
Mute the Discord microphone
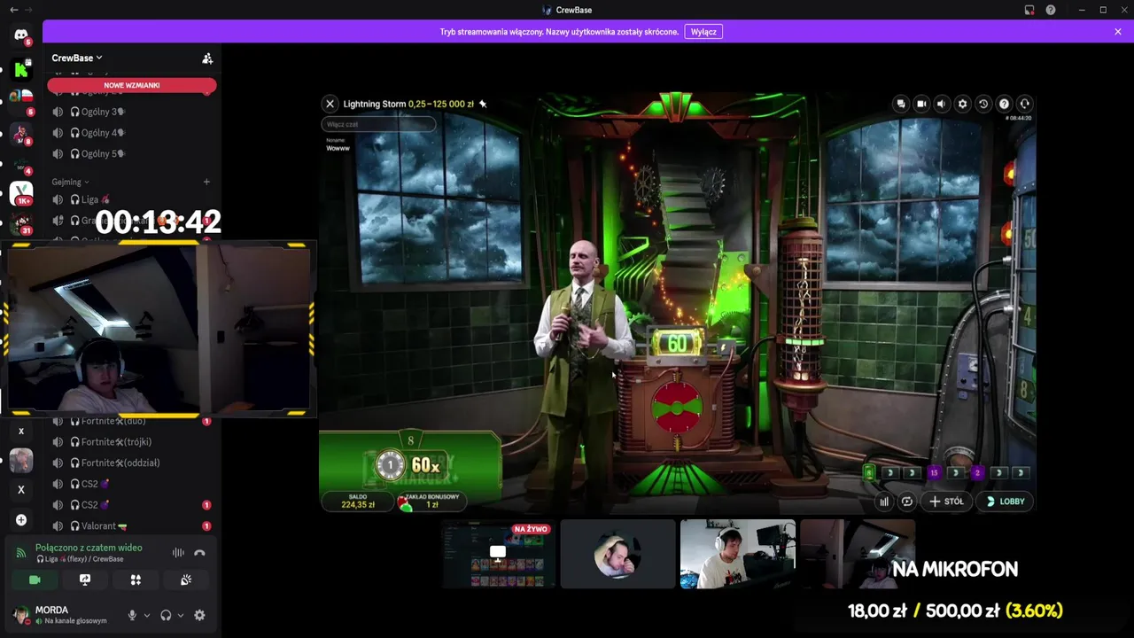click(132, 615)
